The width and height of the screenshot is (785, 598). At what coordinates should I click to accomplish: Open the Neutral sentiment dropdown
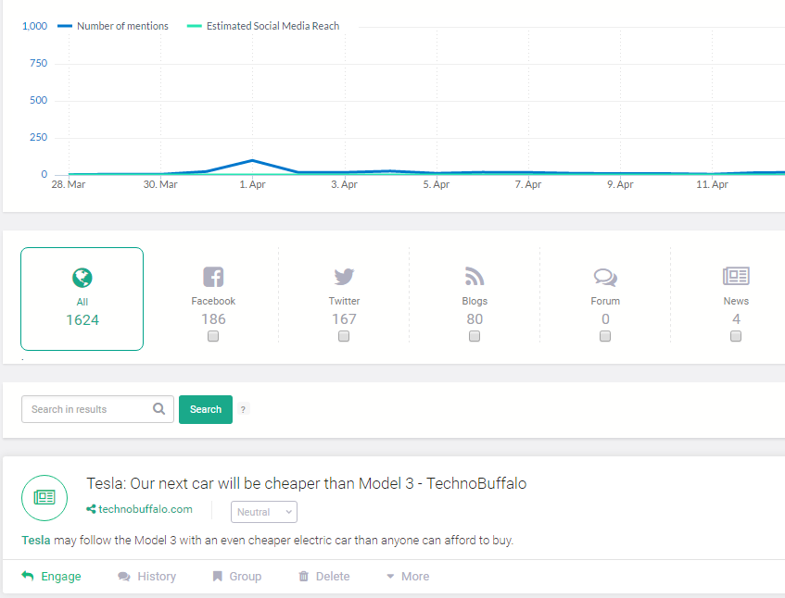[x=264, y=512]
